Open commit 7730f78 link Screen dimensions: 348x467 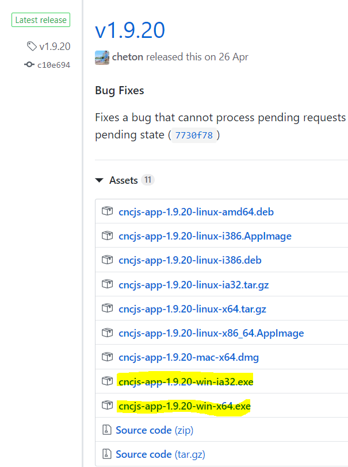click(194, 135)
